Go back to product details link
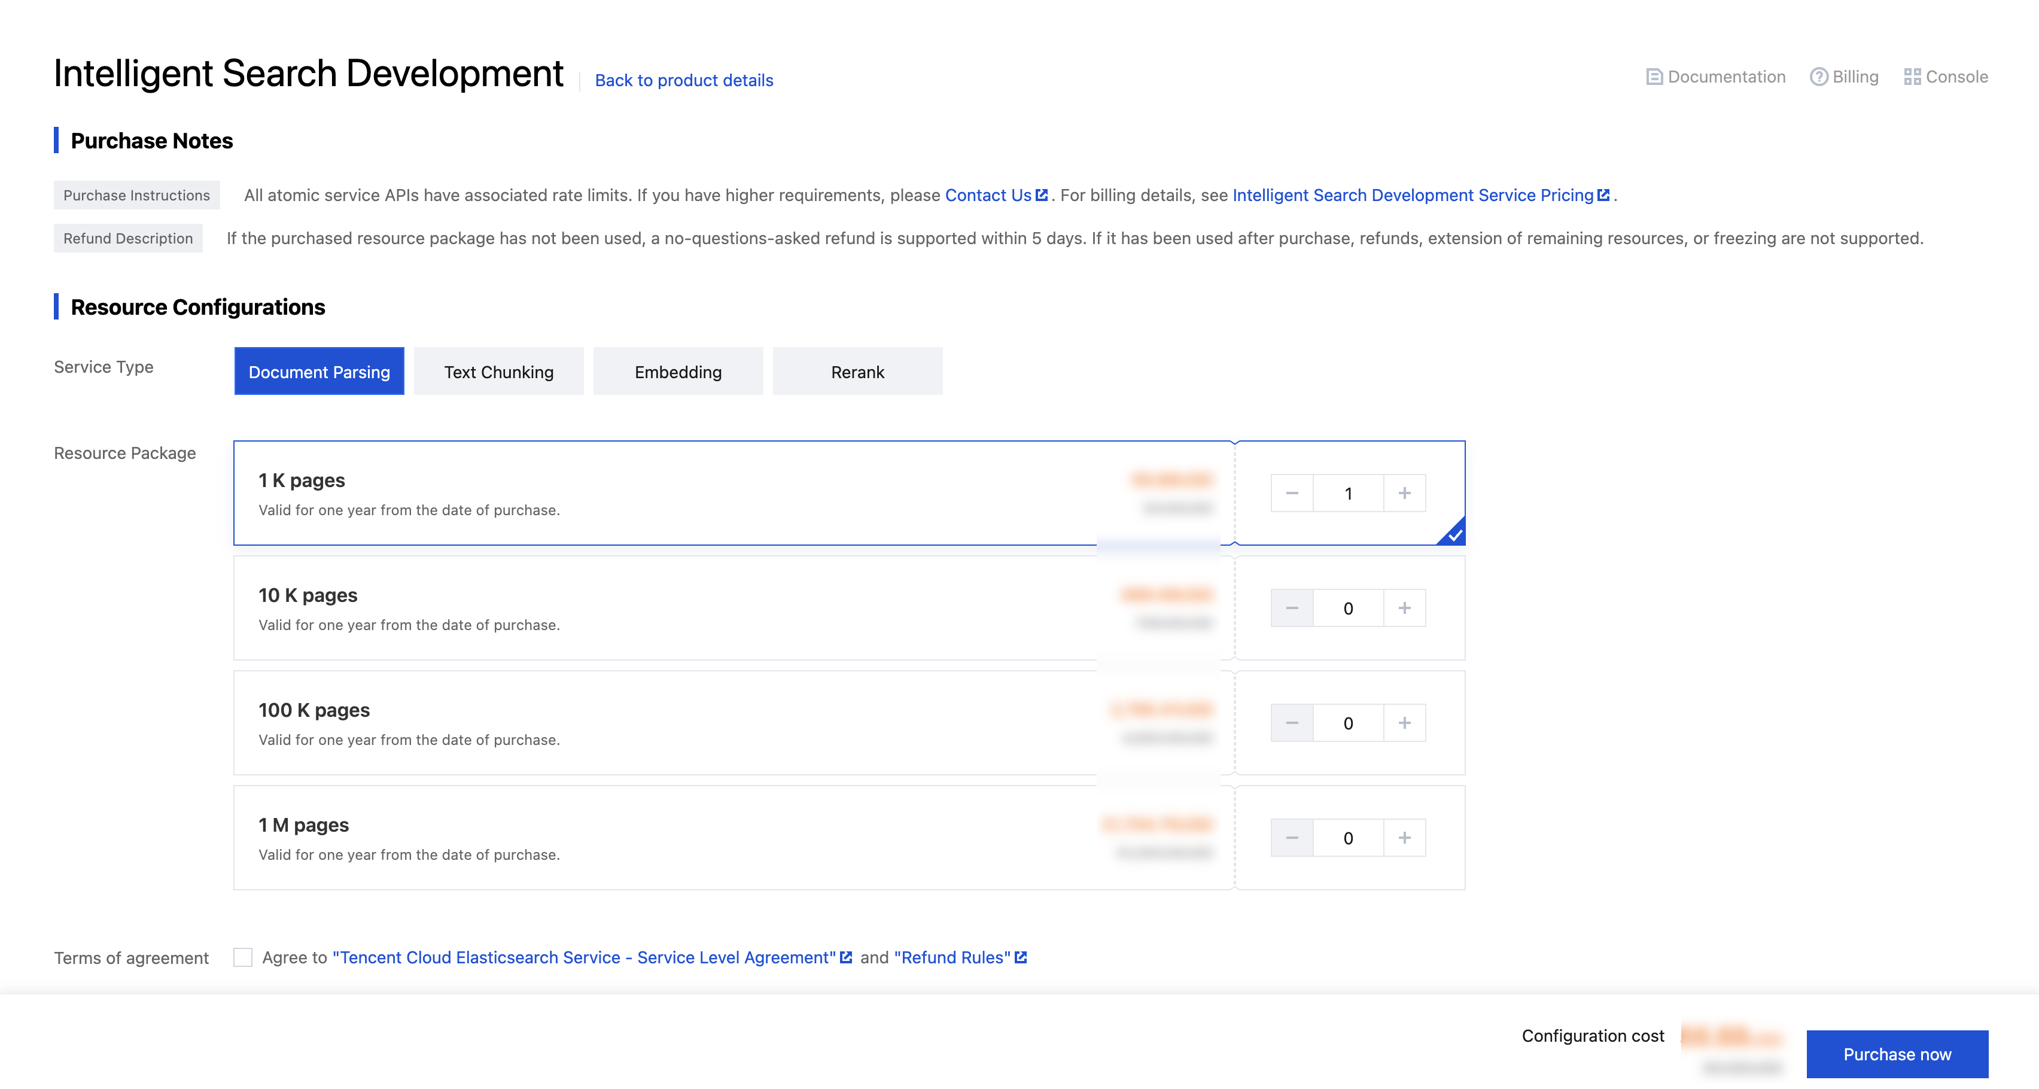The height and width of the screenshot is (1089, 2039). (684, 80)
